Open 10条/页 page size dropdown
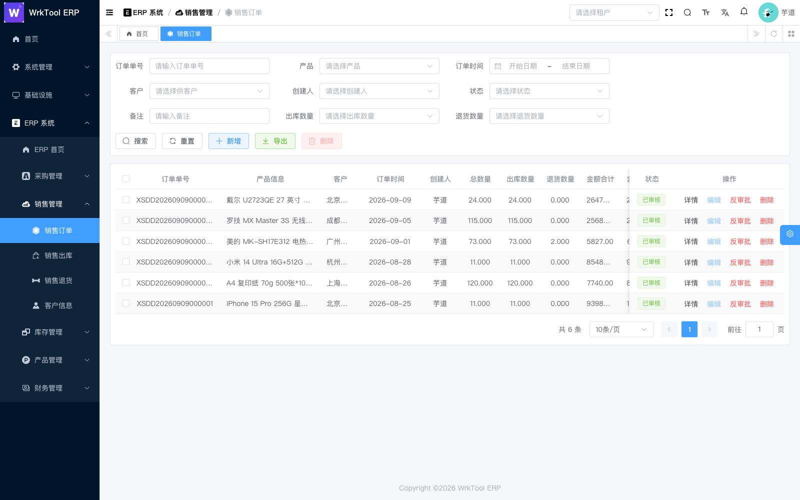800x500 pixels. pyautogui.click(x=621, y=329)
